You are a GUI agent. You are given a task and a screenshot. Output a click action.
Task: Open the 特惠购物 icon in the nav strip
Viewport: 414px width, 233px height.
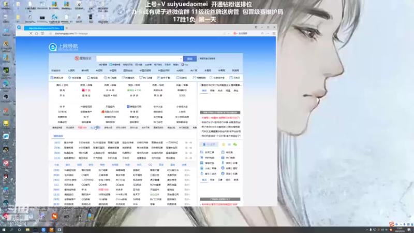click(194, 78)
